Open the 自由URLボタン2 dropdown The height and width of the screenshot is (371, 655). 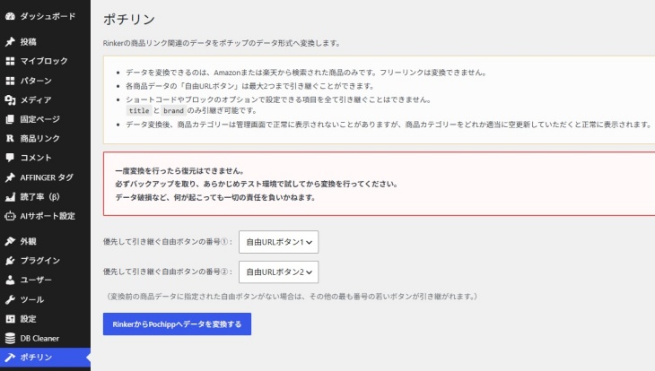tap(279, 272)
